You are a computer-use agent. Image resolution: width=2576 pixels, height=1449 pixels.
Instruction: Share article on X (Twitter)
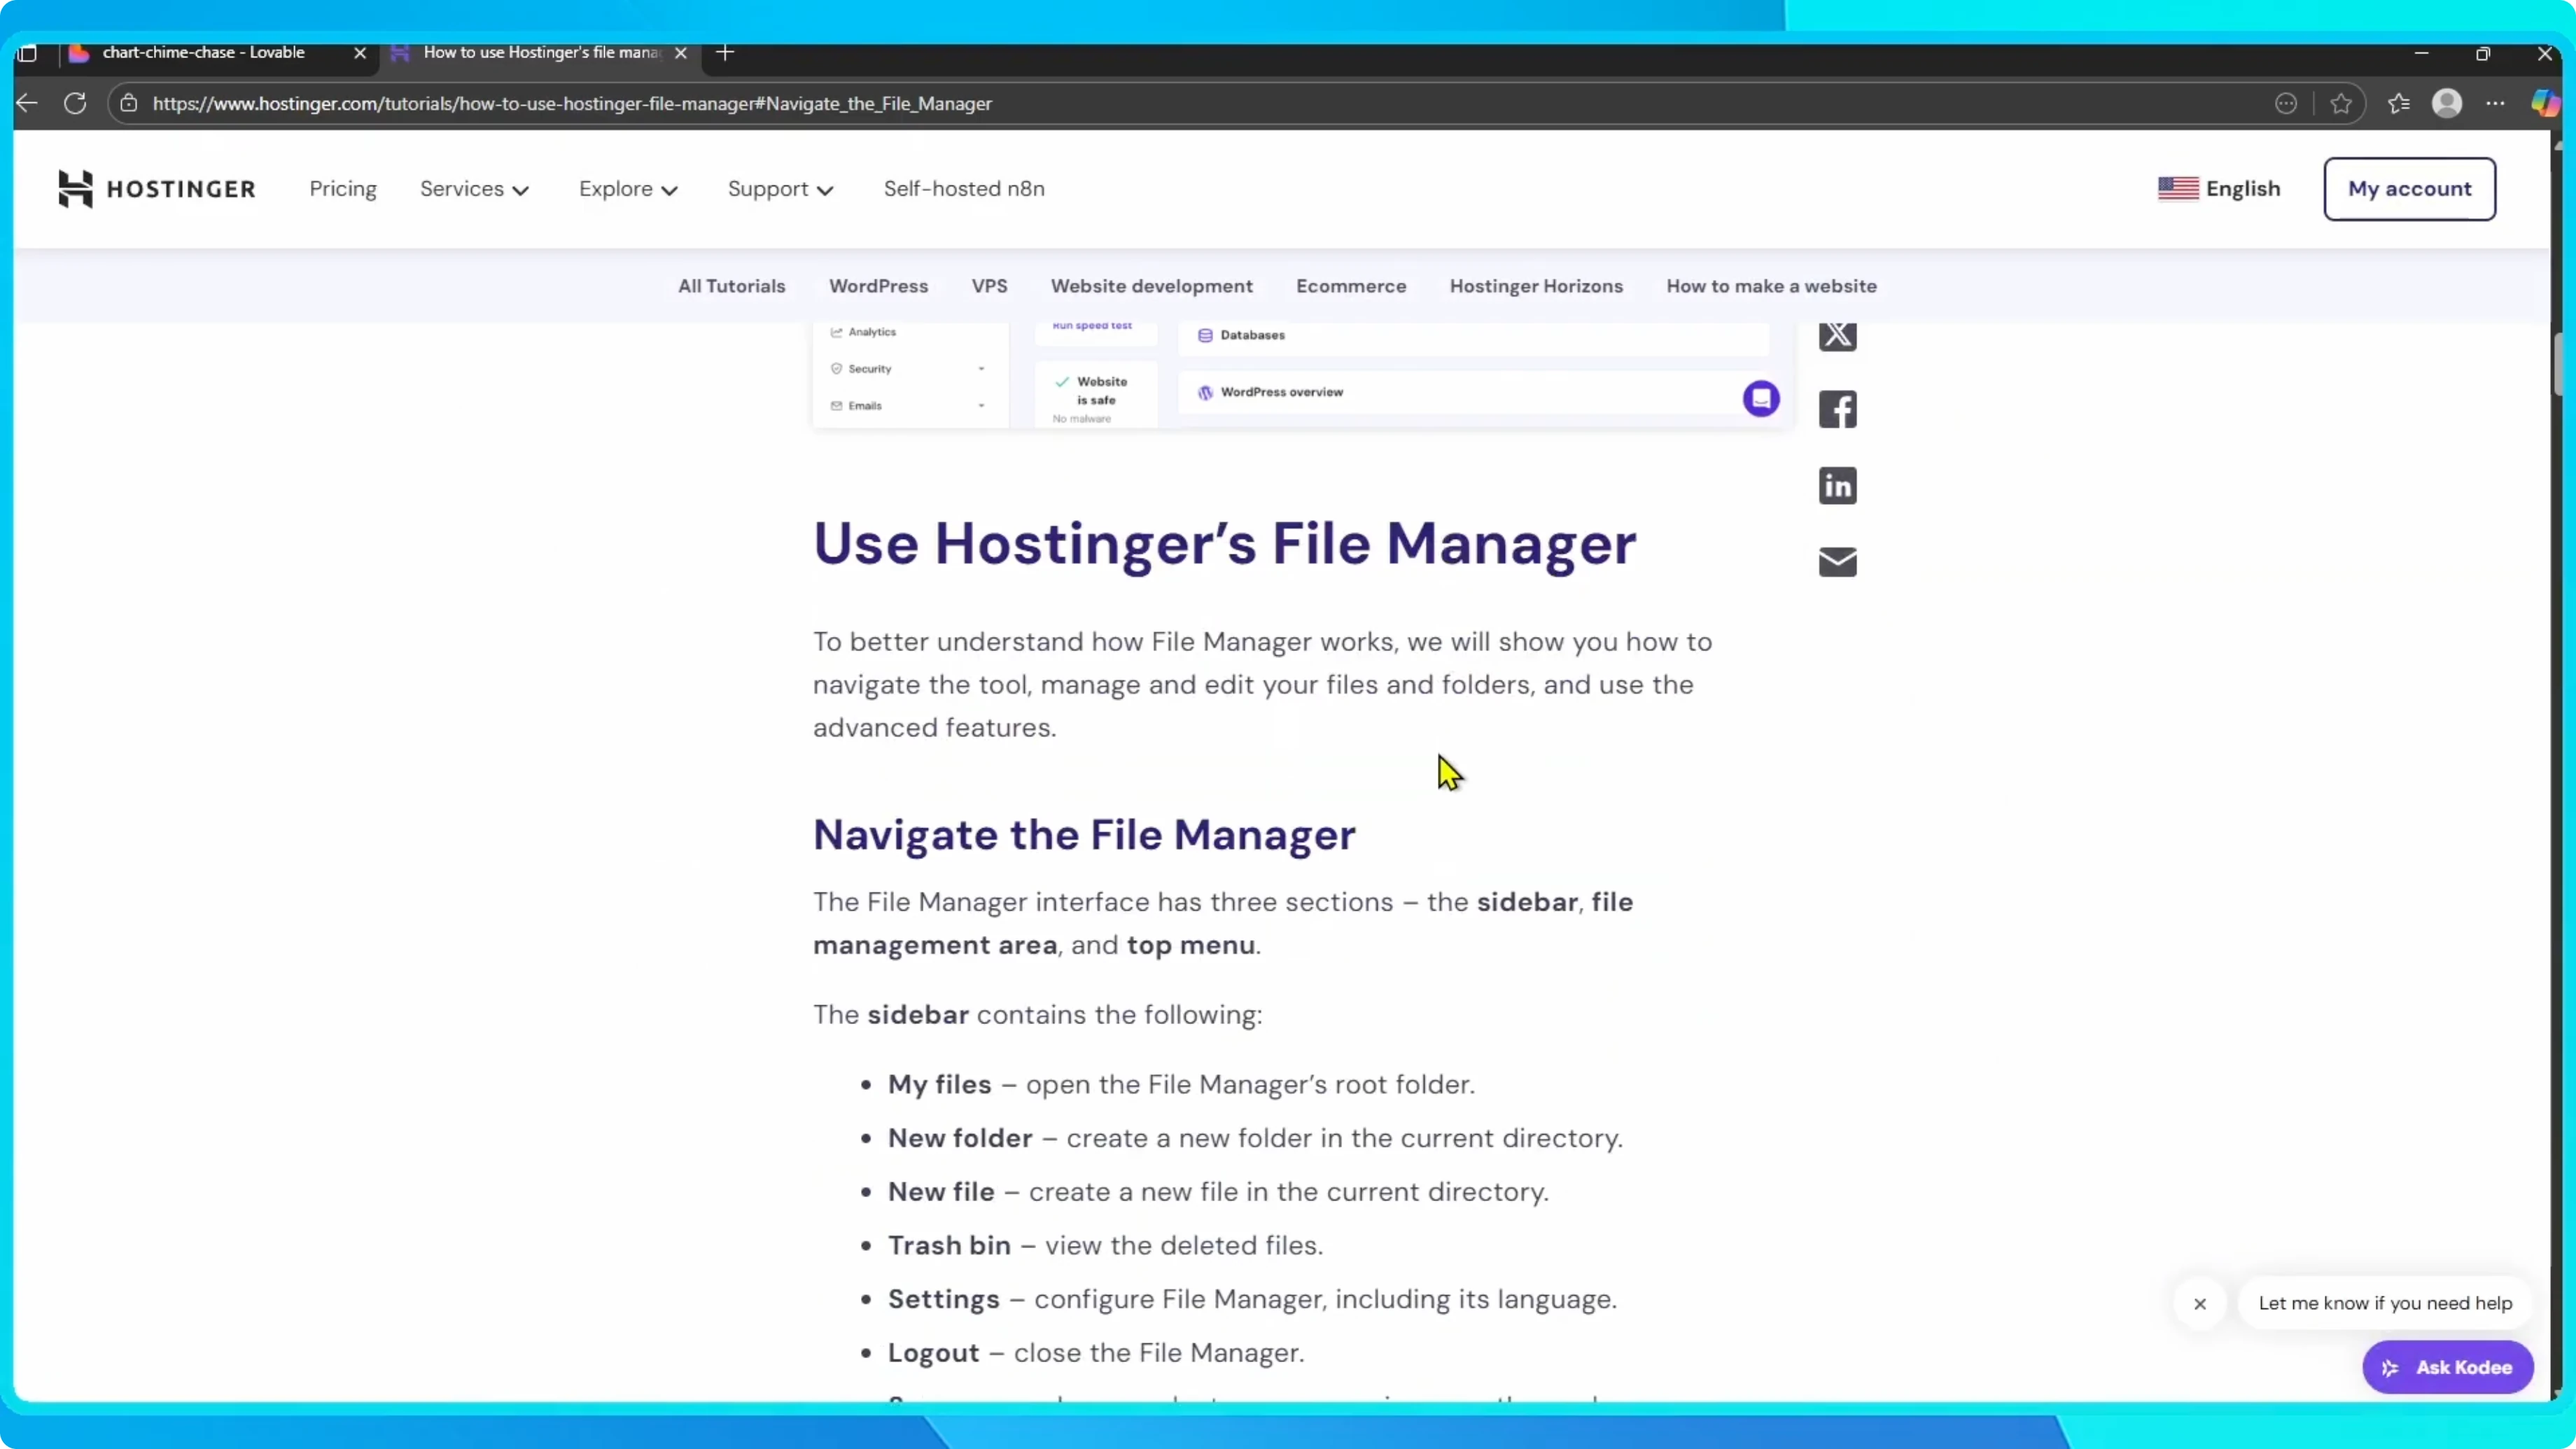1837,335
